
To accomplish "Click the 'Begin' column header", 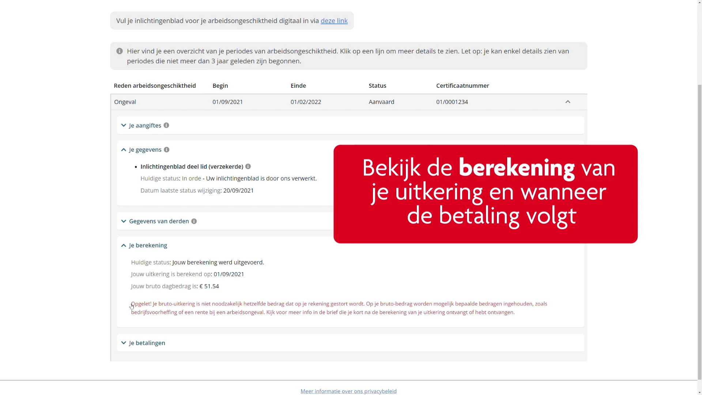I will point(220,86).
